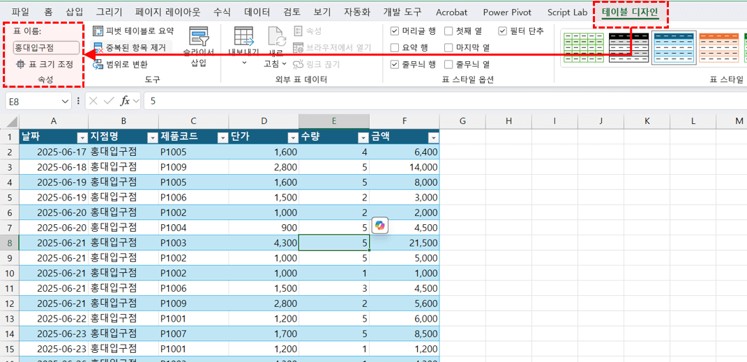Enable the 요약 행 checkbox
Screen dimensions: 747x362
click(395, 48)
